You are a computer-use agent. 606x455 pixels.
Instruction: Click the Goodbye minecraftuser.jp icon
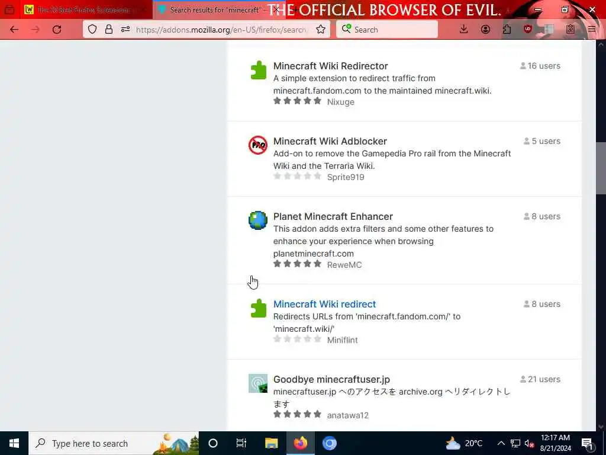[x=258, y=383]
